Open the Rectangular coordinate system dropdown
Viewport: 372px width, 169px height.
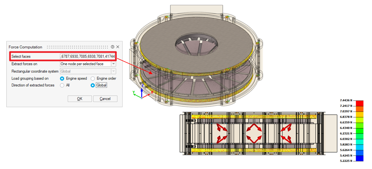tap(114, 71)
